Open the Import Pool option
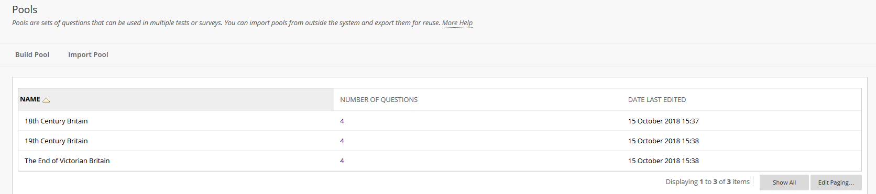Screen dimensions: 876x194 (x=88, y=54)
